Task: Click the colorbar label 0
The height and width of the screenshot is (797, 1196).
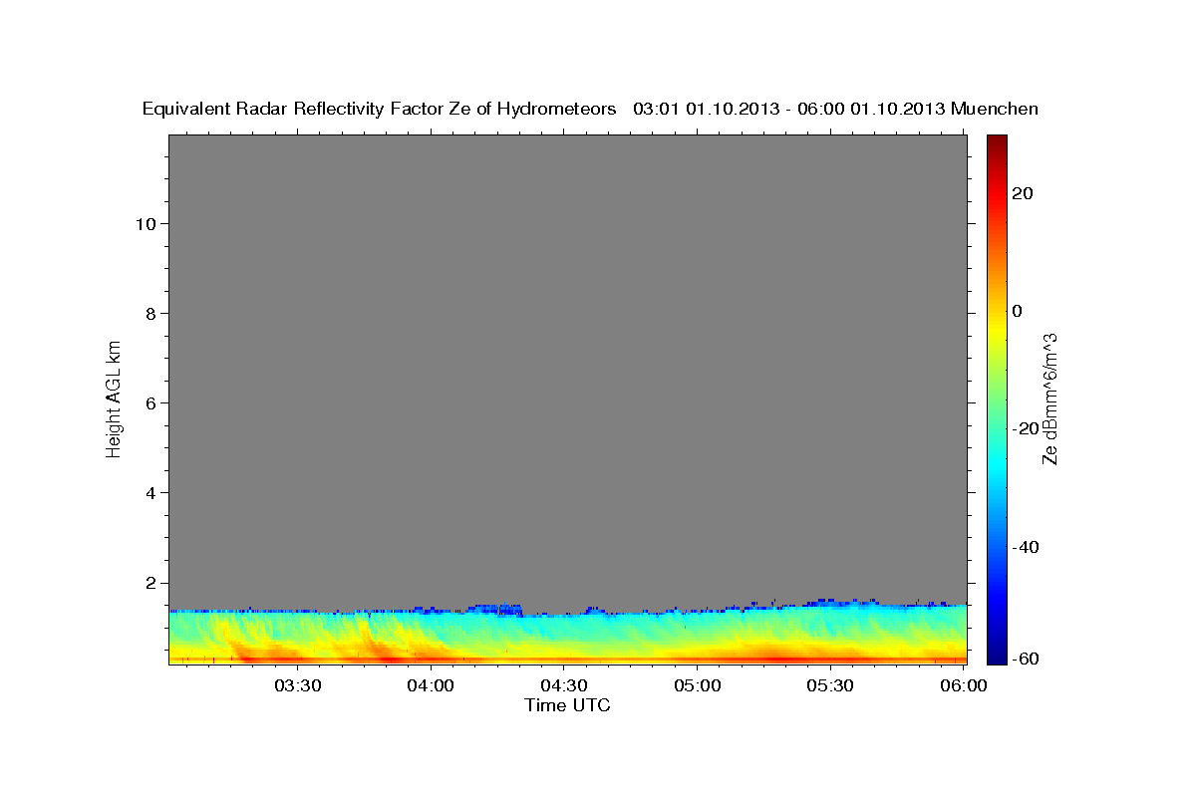Action: [x=1018, y=311]
